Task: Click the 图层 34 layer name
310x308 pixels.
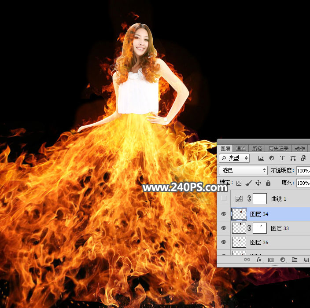Action: coord(259,214)
